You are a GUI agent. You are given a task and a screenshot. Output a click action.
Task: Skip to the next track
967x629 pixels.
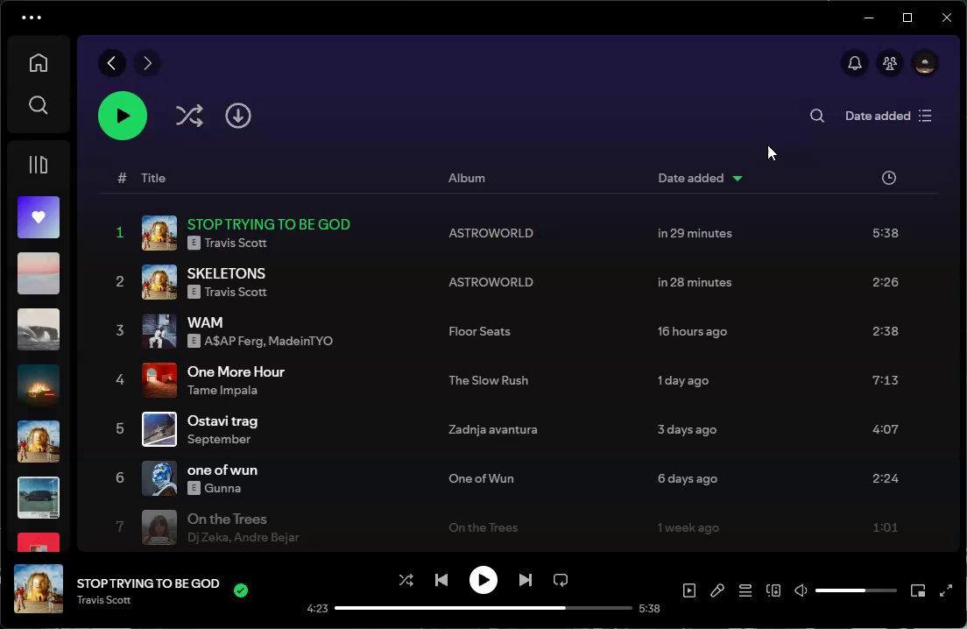point(525,580)
